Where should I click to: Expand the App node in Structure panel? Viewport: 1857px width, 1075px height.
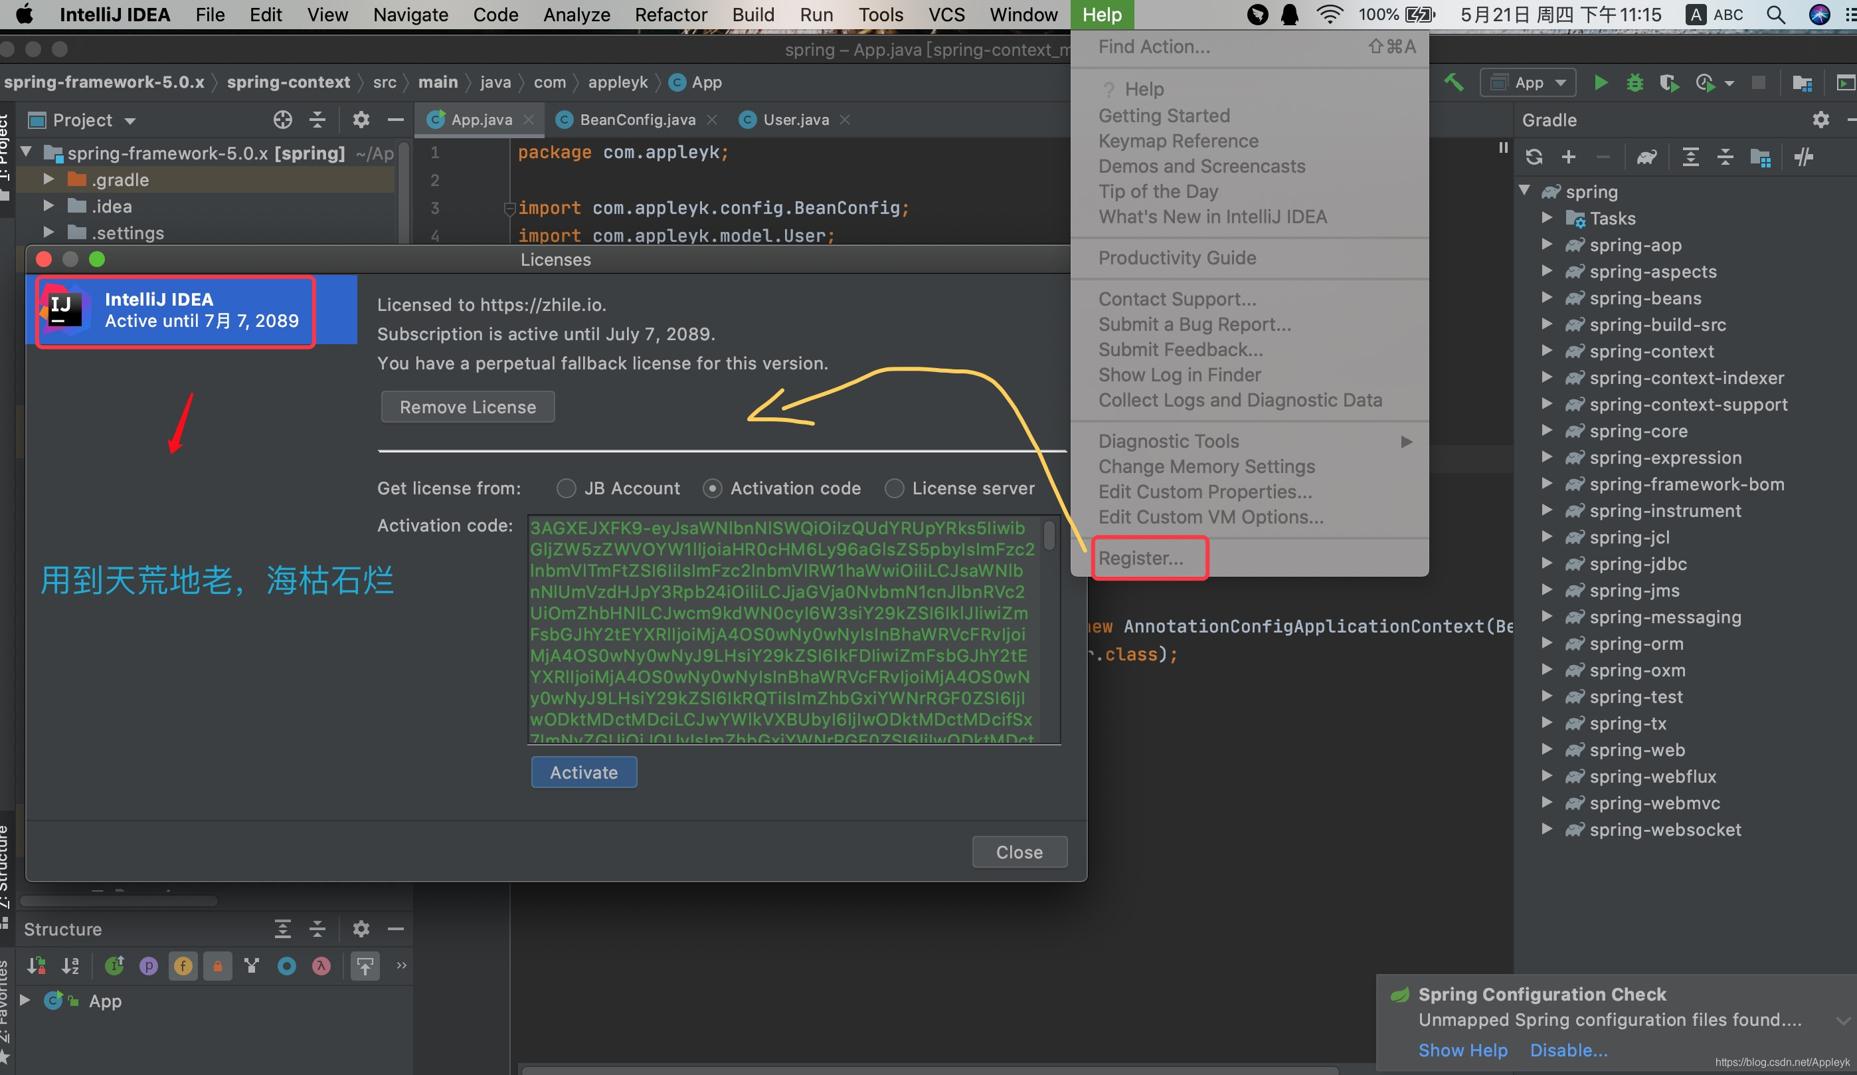coord(25,1001)
